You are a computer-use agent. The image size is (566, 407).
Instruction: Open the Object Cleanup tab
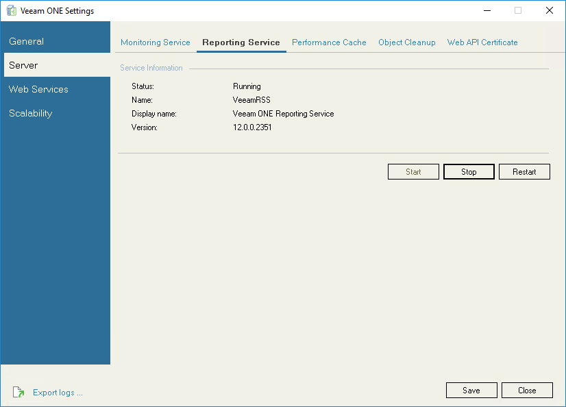[x=406, y=42]
